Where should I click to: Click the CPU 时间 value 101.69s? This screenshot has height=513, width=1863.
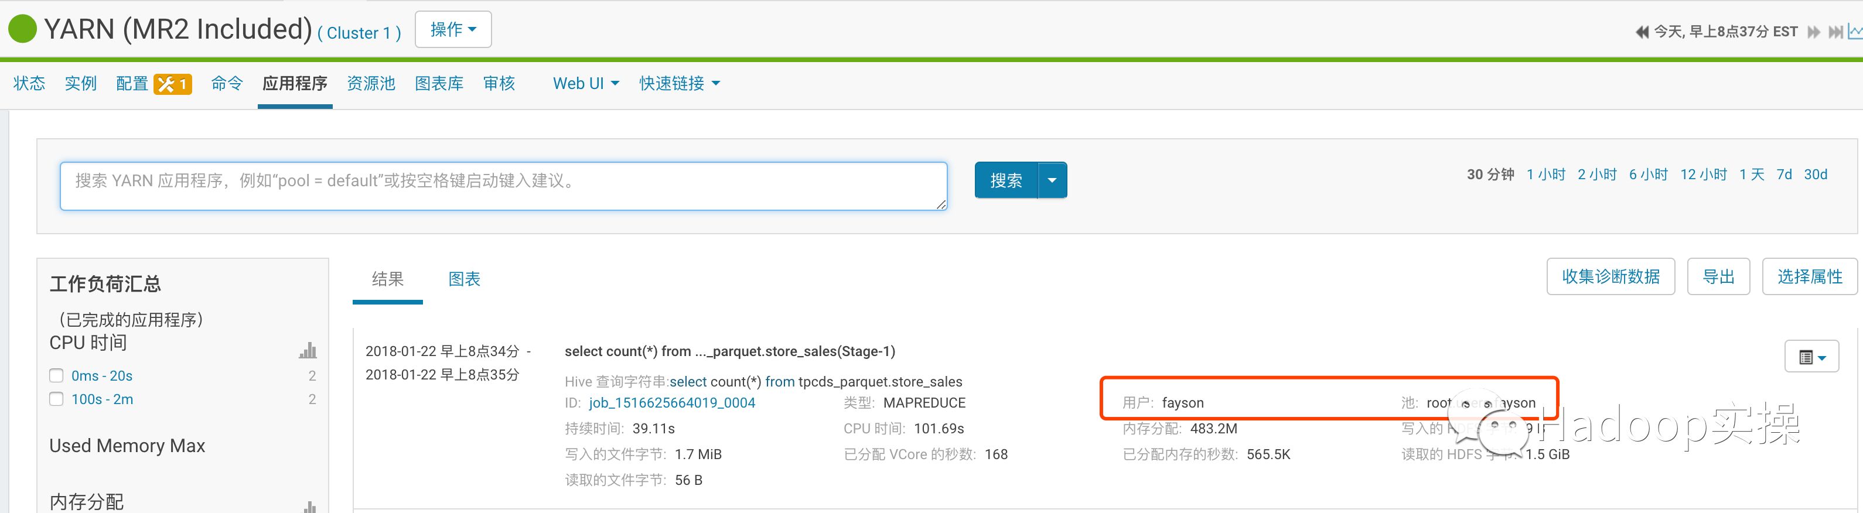click(x=939, y=429)
